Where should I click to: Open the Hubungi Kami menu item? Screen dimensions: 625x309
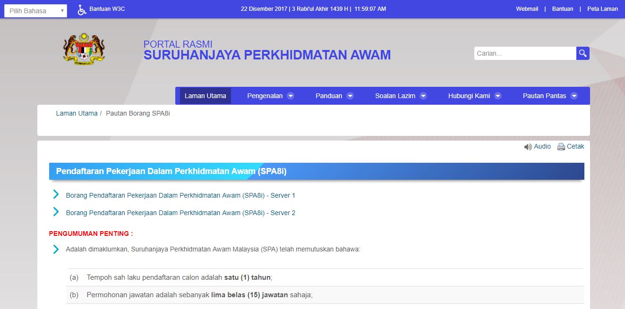click(469, 96)
